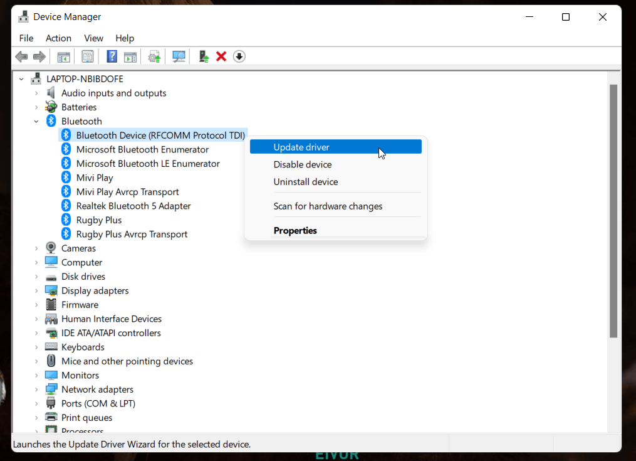Image resolution: width=636 pixels, height=461 pixels.
Task: Expand the Batteries category
Action: 36,107
